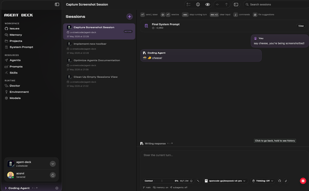Open Doctor under Runtime

click(12, 86)
